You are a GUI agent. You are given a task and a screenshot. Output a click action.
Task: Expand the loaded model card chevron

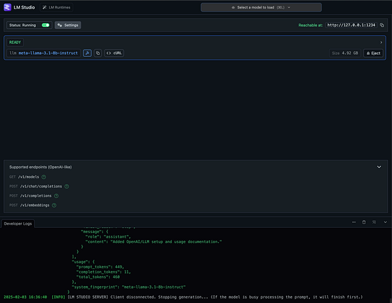pyautogui.click(x=381, y=42)
